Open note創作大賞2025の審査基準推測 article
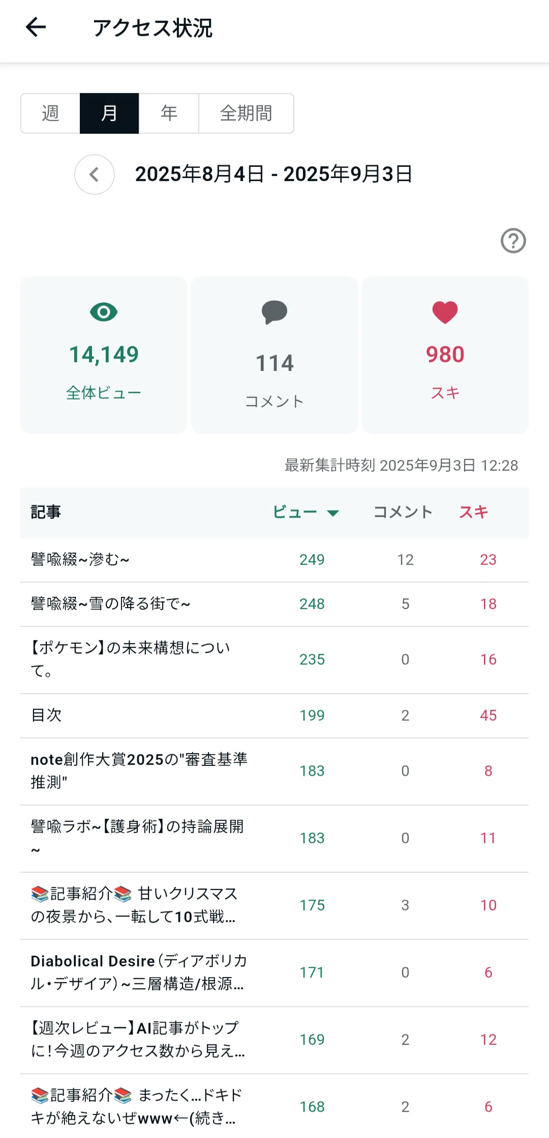The image size is (549, 1138). [274, 771]
